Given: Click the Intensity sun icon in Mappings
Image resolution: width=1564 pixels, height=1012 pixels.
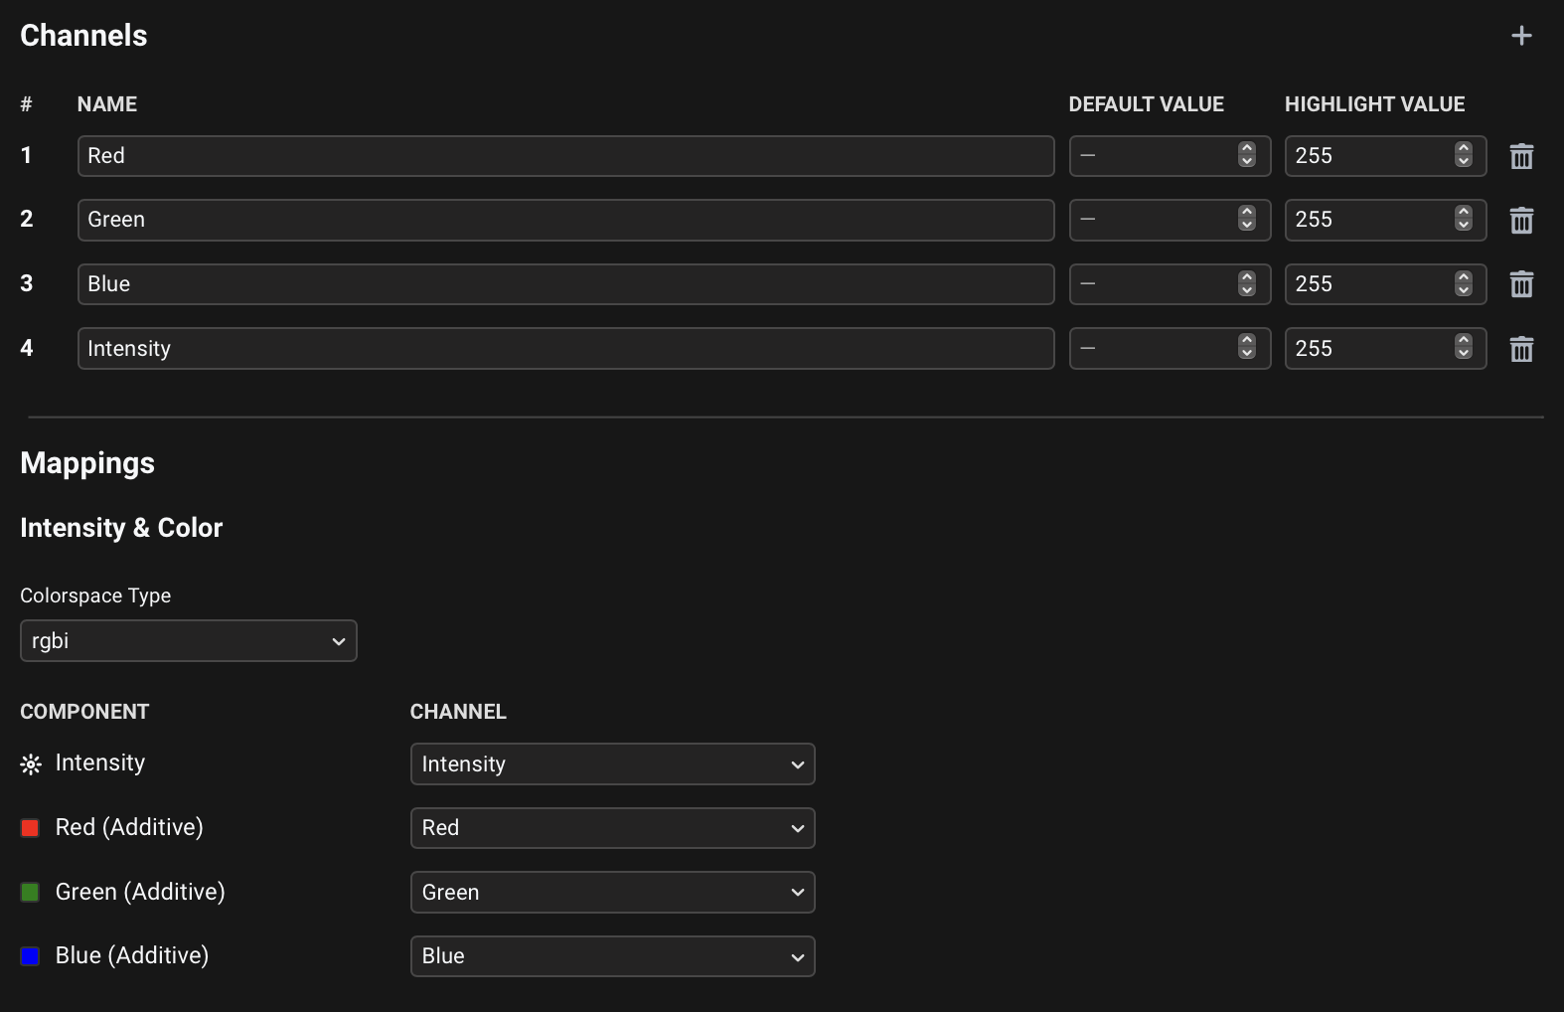Looking at the screenshot, I should [x=31, y=764].
